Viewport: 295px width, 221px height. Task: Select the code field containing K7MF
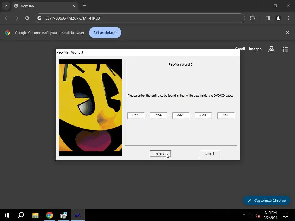point(203,115)
